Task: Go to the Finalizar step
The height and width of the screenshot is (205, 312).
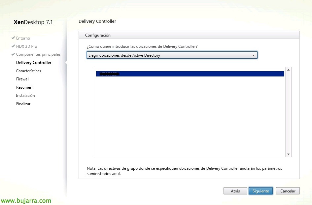Action: tap(23, 104)
